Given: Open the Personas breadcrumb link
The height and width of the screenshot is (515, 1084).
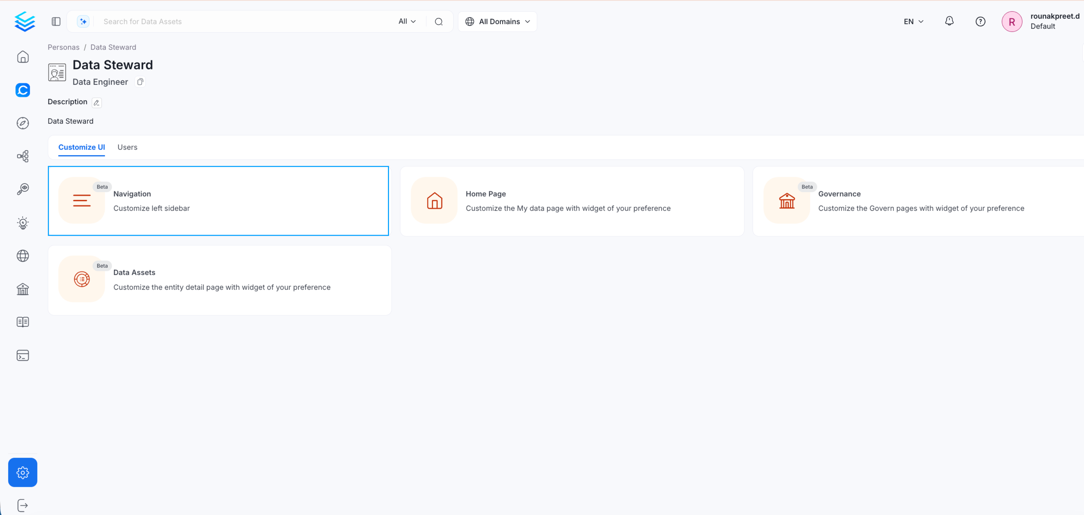Looking at the screenshot, I should (x=64, y=47).
